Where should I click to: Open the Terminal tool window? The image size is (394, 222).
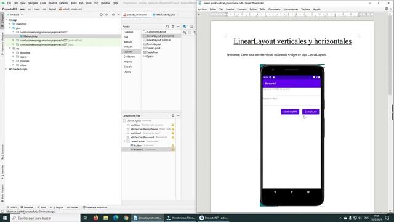26,207
